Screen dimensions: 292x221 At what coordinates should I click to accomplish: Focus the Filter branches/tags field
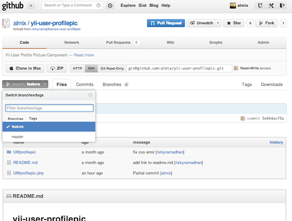click(x=49, y=108)
